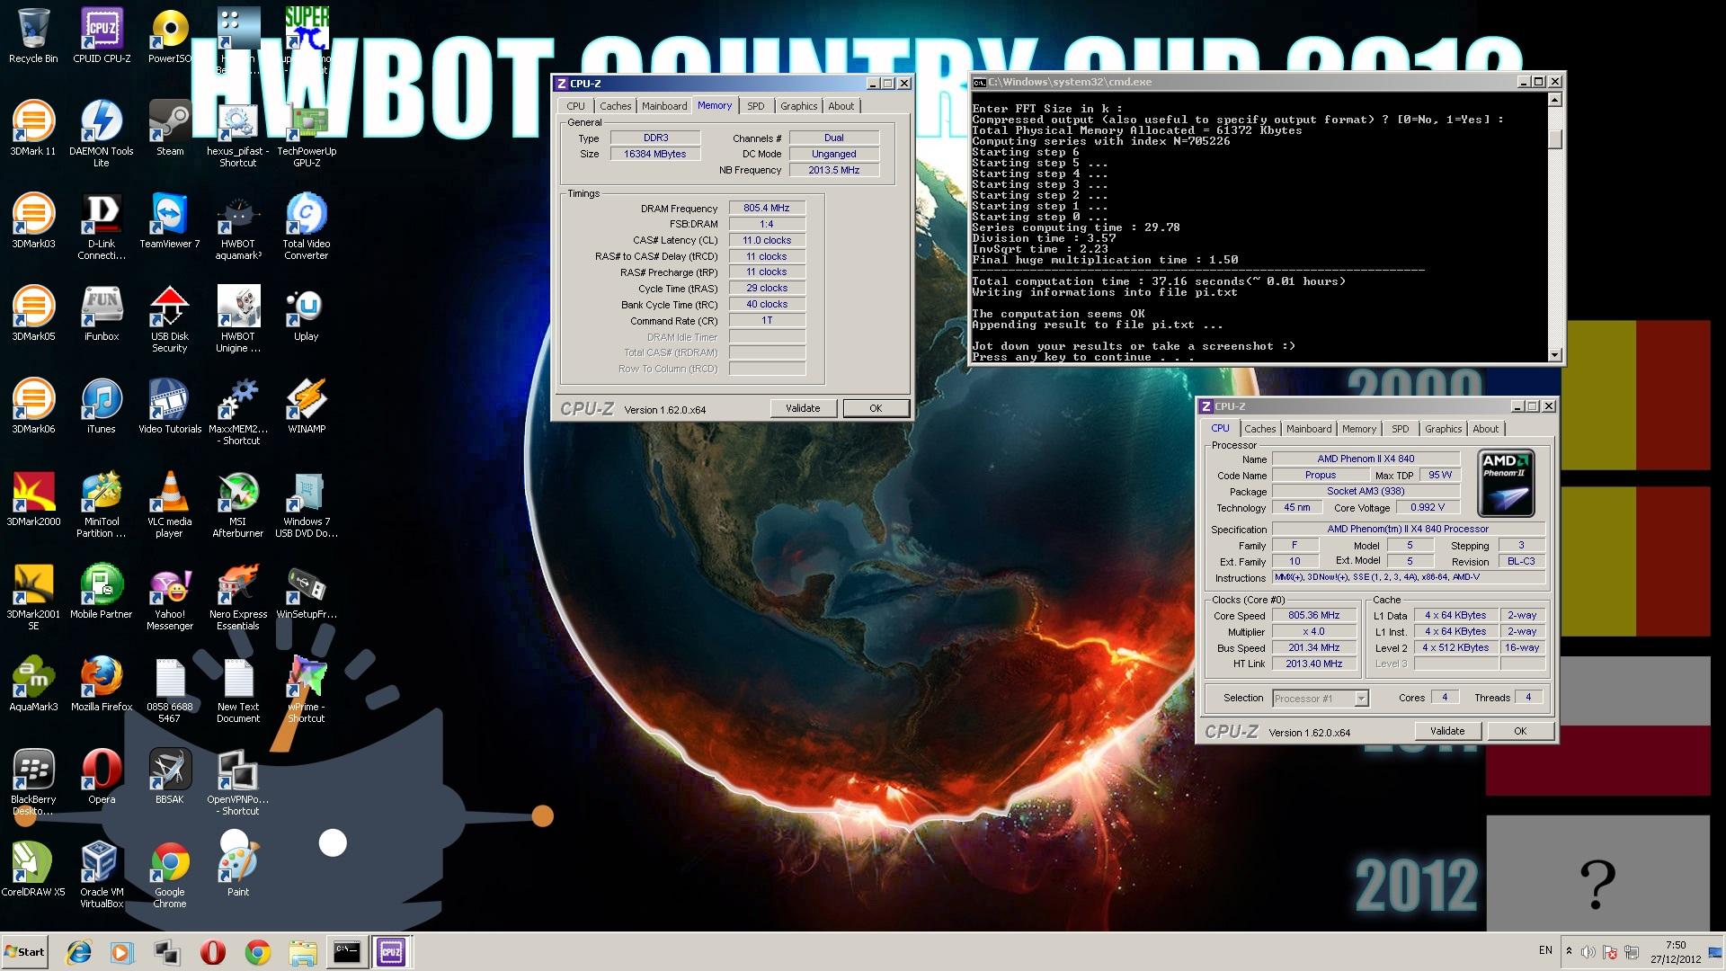
Task: Click the Core Speed 805.36 MHz field
Action: click(1313, 616)
